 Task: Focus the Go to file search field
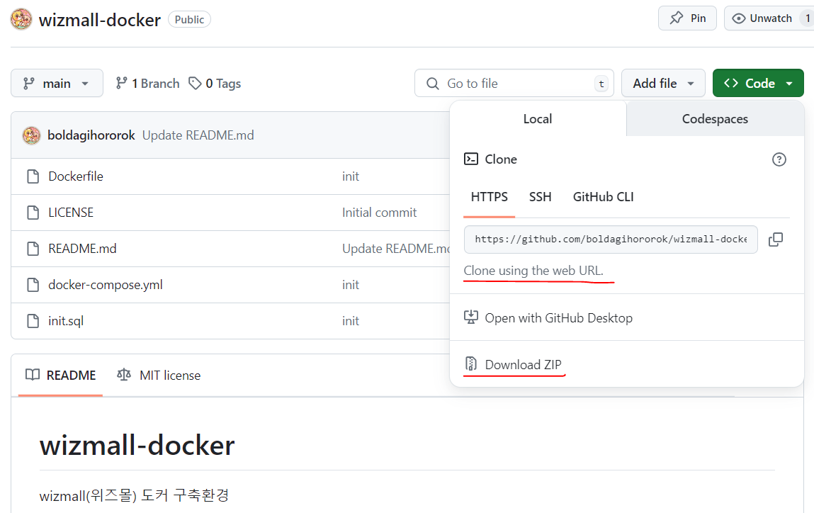(x=514, y=83)
